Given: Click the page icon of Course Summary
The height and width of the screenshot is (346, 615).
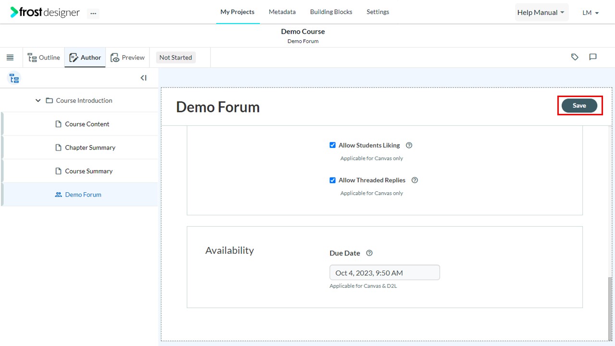Looking at the screenshot, I should [x=59, y=171].
